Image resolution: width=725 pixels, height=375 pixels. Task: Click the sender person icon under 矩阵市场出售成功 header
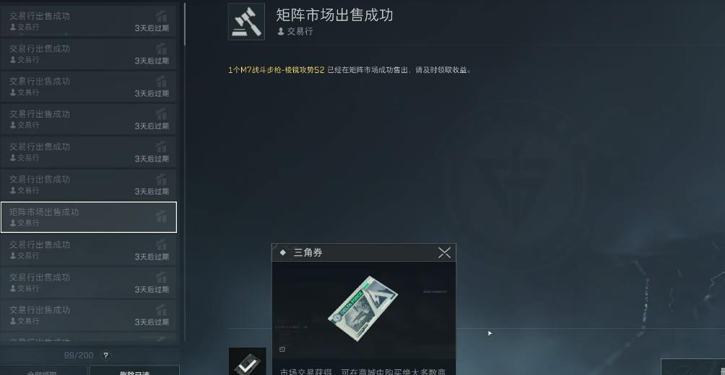click(x=281, y=32)
